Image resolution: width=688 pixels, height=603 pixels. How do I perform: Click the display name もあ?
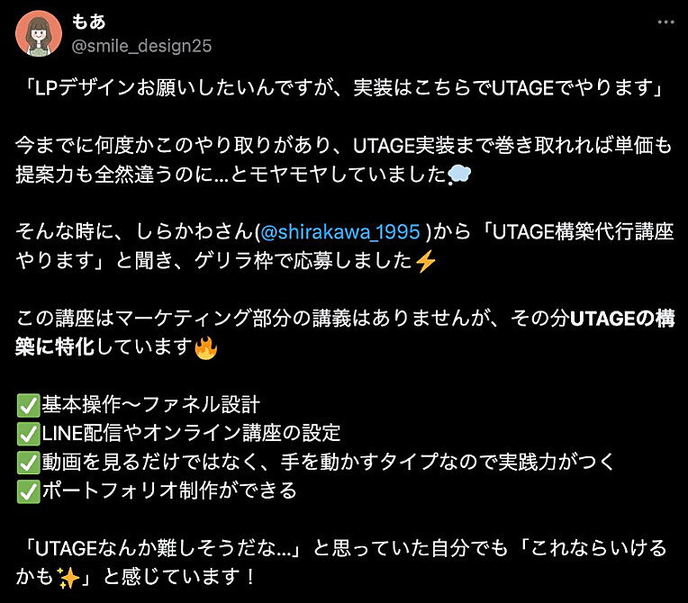tap(88, 22)
